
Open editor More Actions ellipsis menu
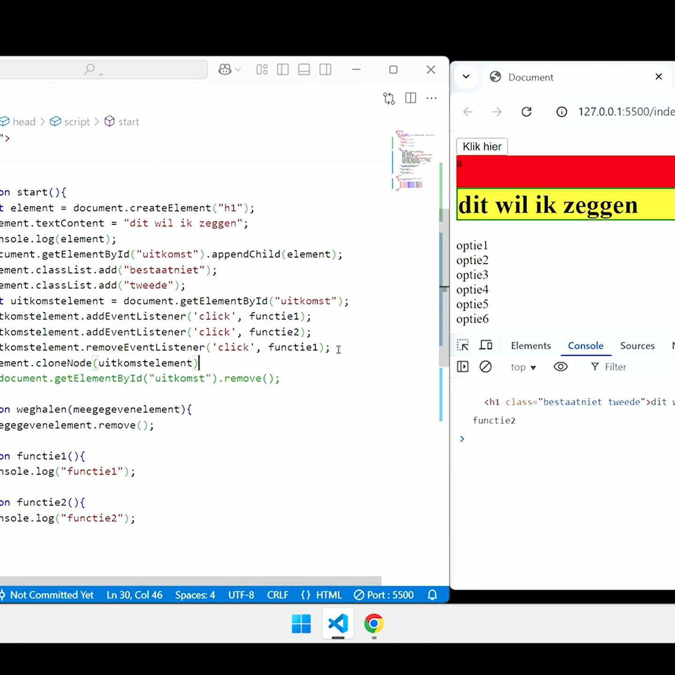pyautogui.click(x=432, y=98)
